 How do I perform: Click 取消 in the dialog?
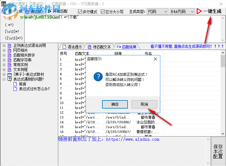coord(144,104)
